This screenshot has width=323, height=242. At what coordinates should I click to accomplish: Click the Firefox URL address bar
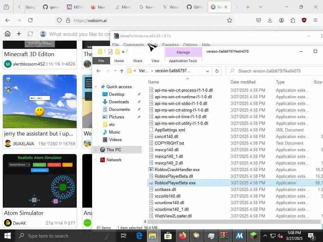pos(144,20)
